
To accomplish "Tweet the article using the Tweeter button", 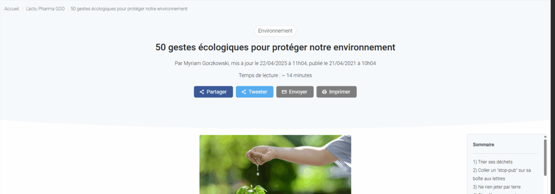I will 255,92.
